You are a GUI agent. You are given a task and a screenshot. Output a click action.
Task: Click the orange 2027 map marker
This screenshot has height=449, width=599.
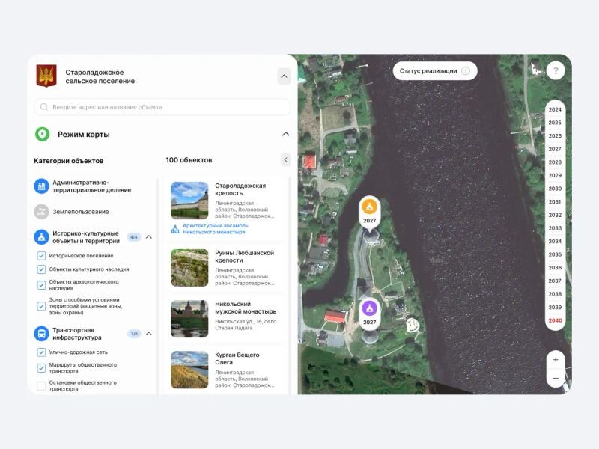(x=369, y=207)
